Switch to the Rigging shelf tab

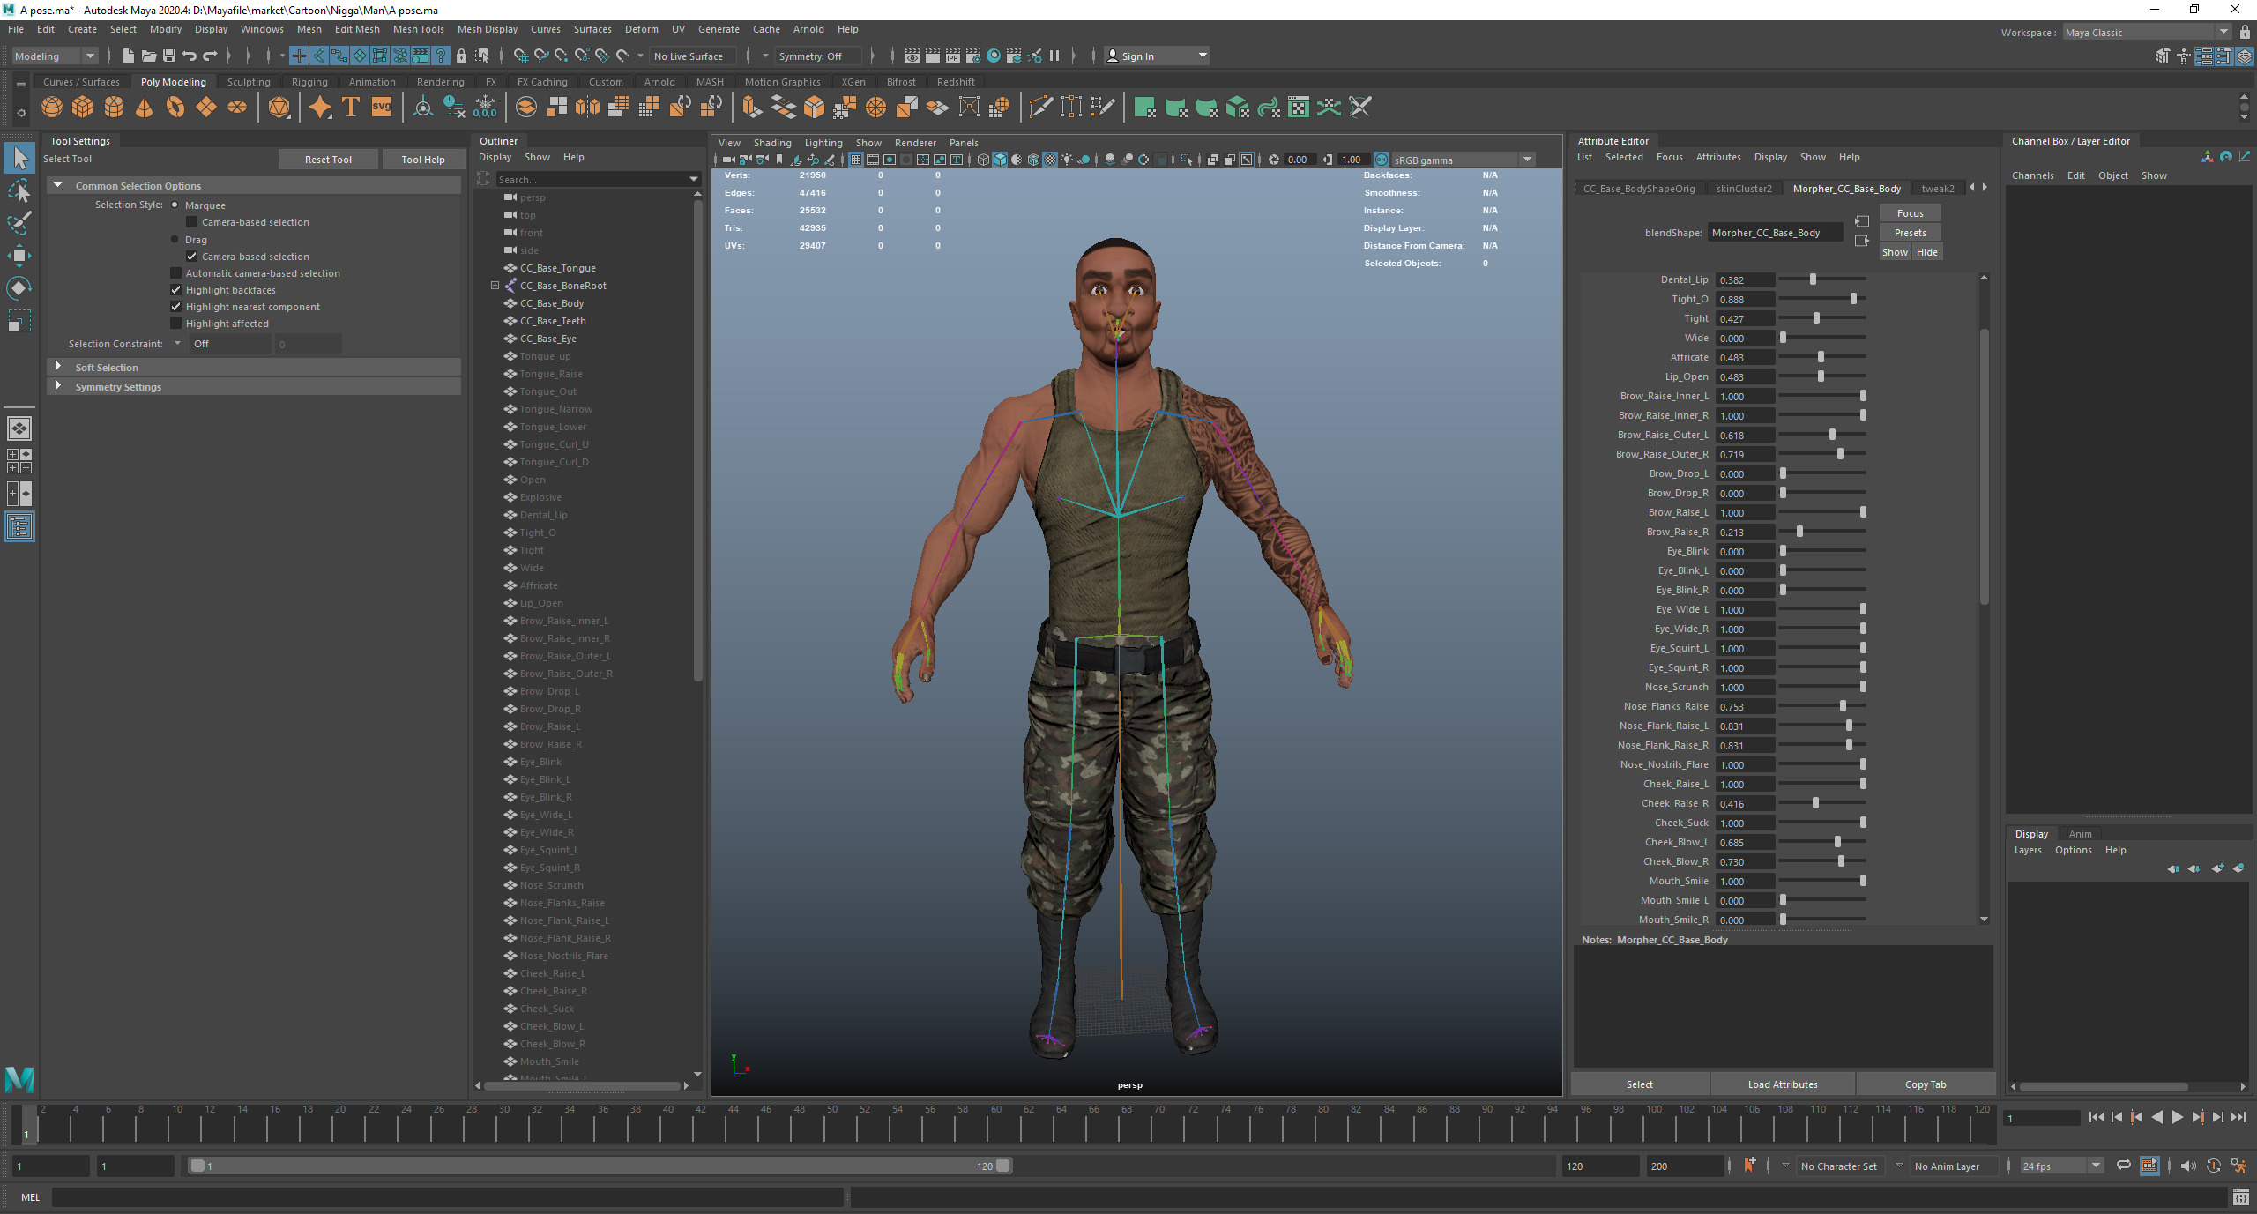[x=309, y=82]
